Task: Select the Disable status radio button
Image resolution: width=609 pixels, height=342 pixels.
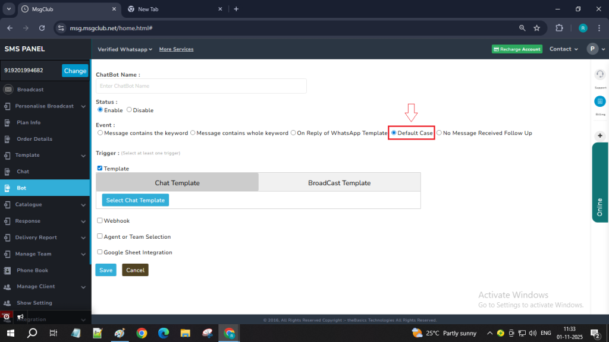Action: click(x=130, y=110)
